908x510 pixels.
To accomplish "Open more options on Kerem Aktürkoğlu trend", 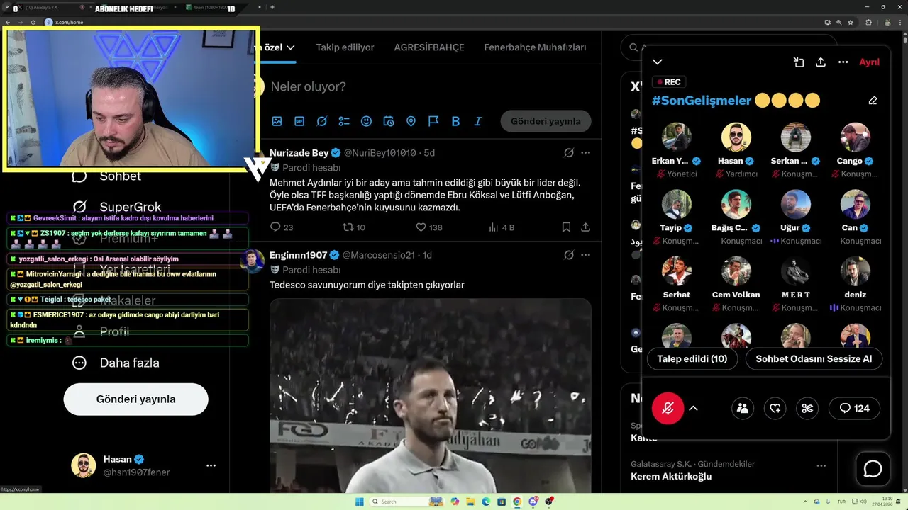I will click(821, 465).
